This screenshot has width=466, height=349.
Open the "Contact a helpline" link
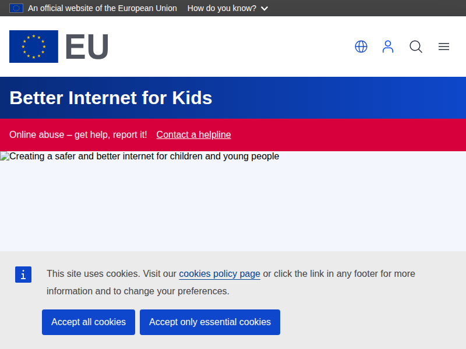(193, 134)
